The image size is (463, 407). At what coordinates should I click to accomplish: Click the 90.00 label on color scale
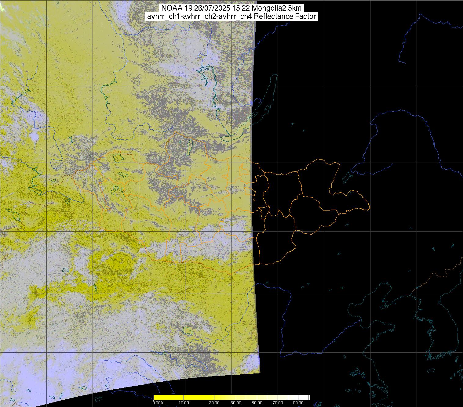coord(298,403)
